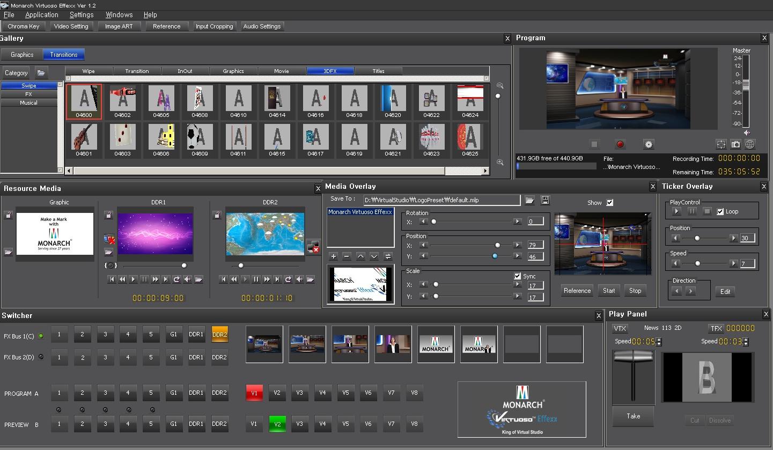Select transition thumbnail 04608

tap(200, 102)
